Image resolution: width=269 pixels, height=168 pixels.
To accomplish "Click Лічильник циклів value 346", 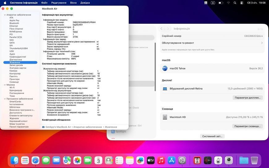I will (73, 54).
